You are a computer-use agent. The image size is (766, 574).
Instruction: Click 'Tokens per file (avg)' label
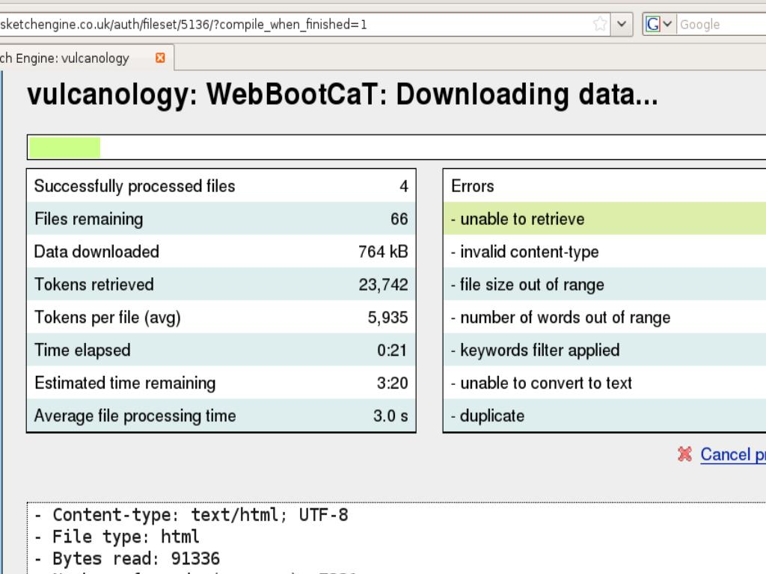click(108, 317)
